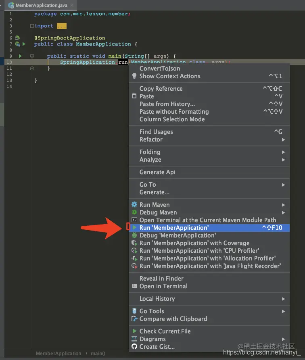This screenshot has width=305, height=360.
Task: Click the package name com.mmc.lesson.member
Action: point(94,14)
